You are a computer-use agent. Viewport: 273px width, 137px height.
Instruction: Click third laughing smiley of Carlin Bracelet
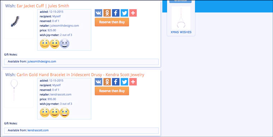pos(65,113)
